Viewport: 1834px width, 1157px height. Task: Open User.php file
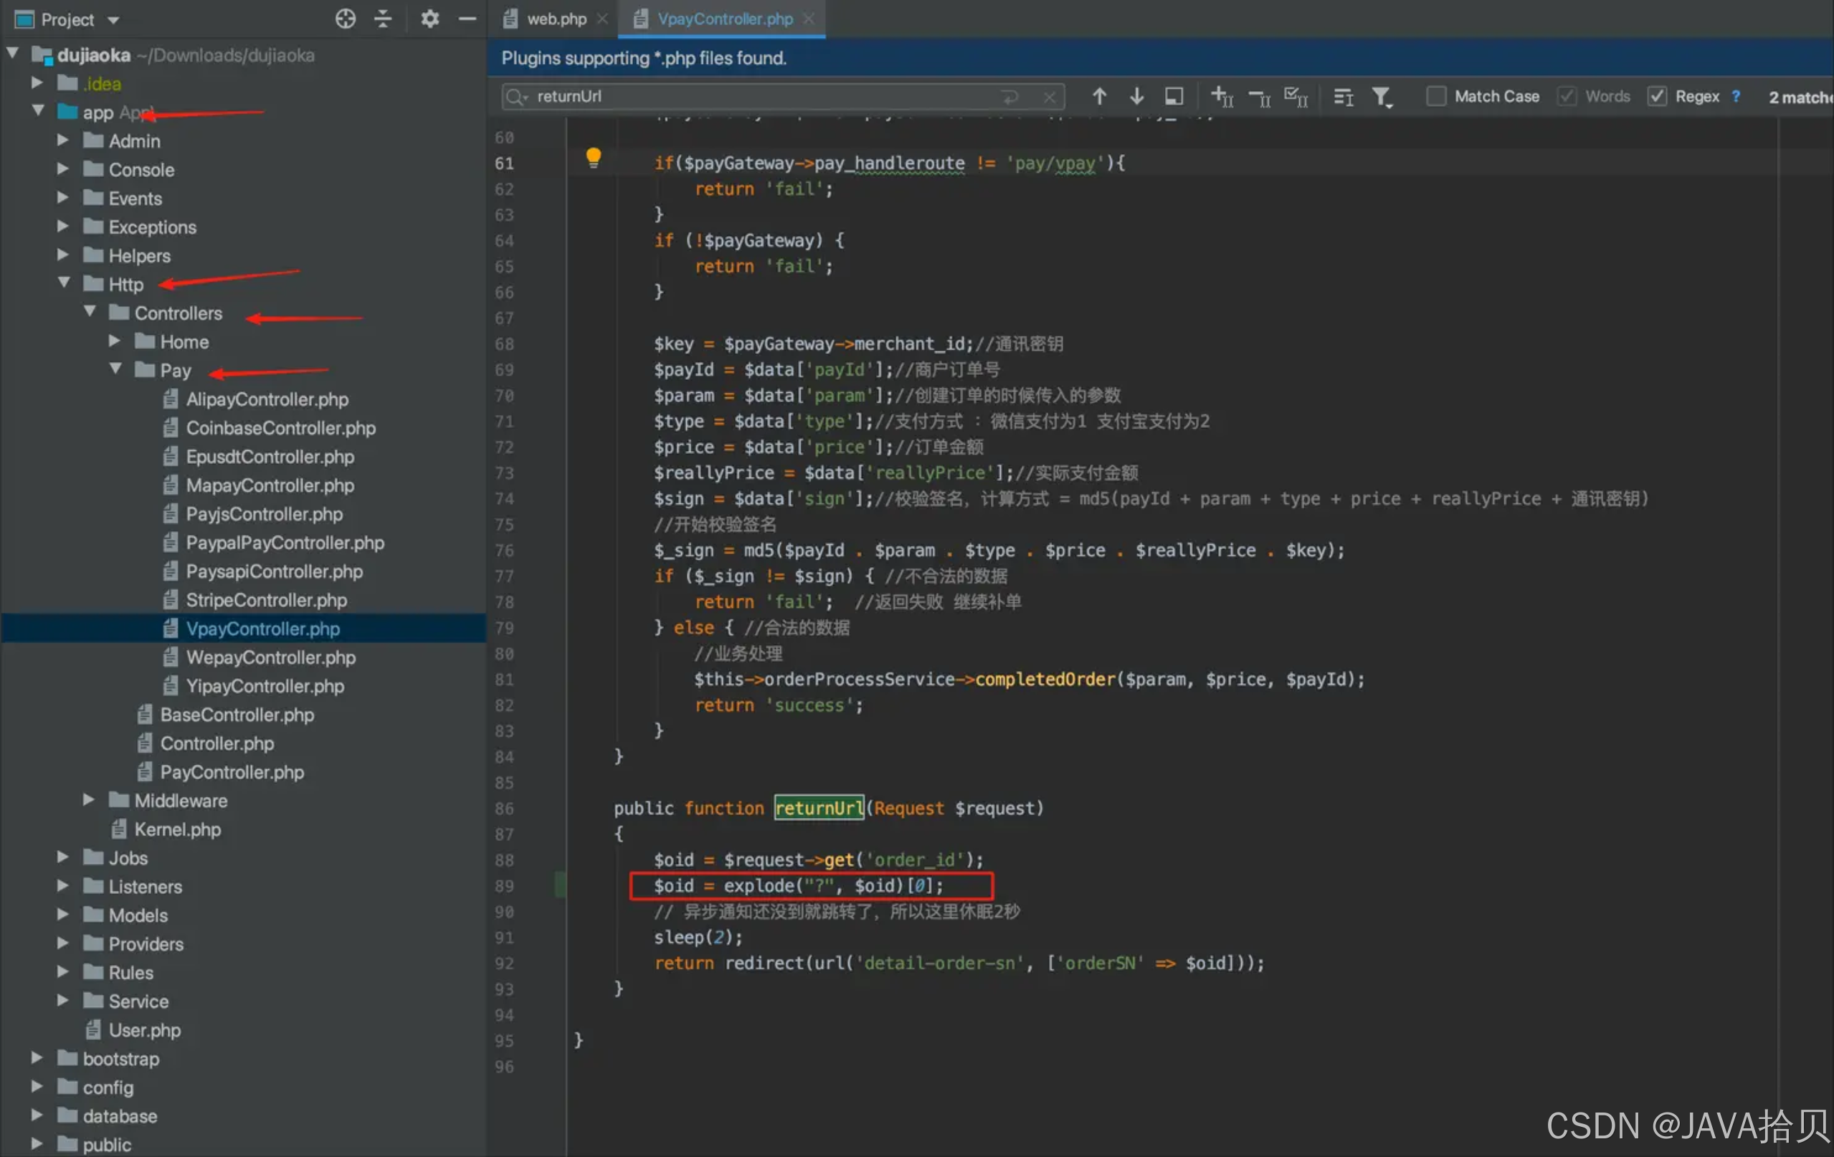pos(144,1031)
